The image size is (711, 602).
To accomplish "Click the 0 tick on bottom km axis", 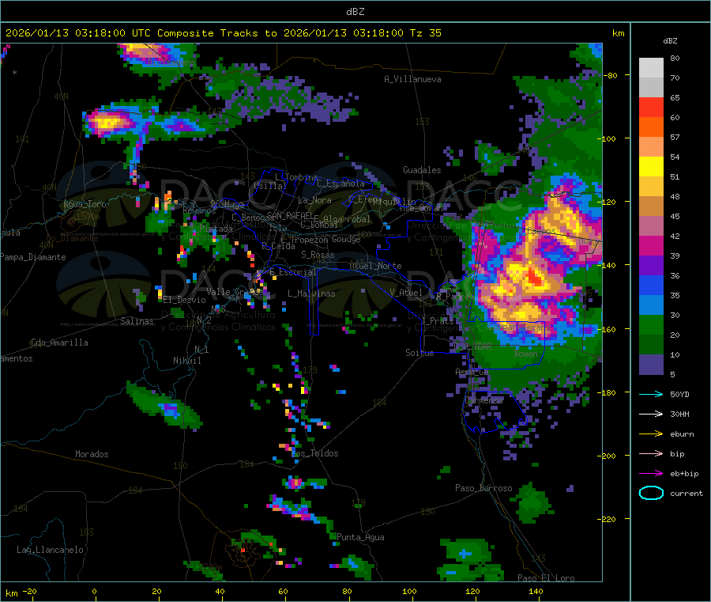I will tap(94, 591).
